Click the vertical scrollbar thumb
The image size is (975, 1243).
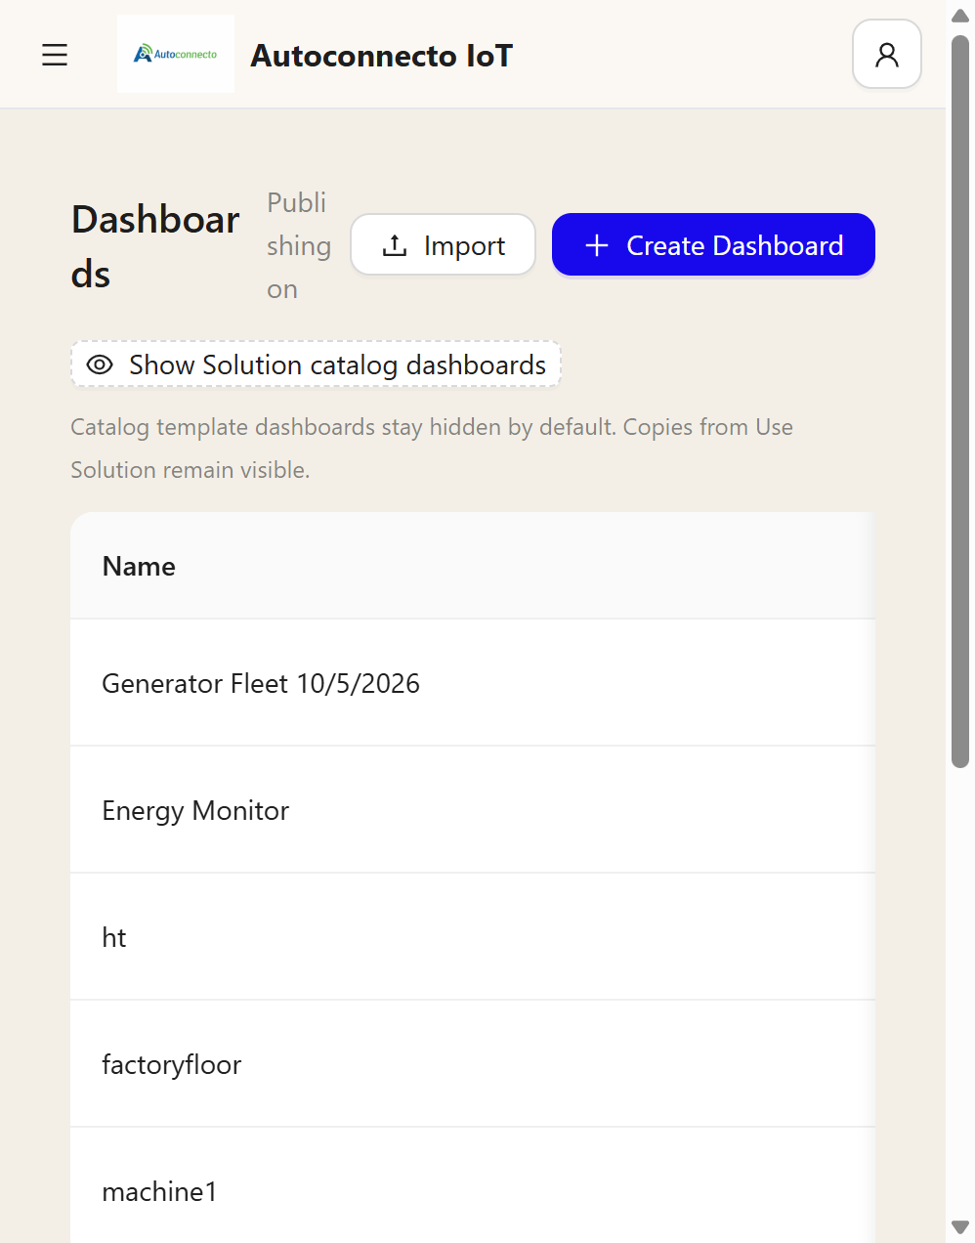coord(960,401)
